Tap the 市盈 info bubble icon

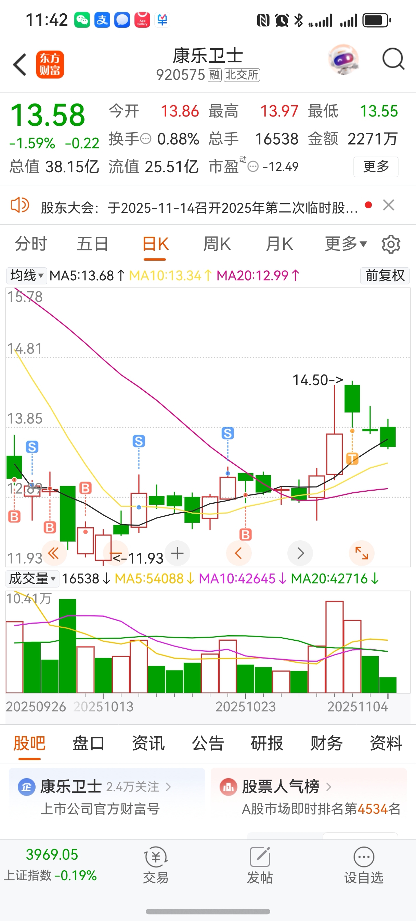[x=253, y=167]
